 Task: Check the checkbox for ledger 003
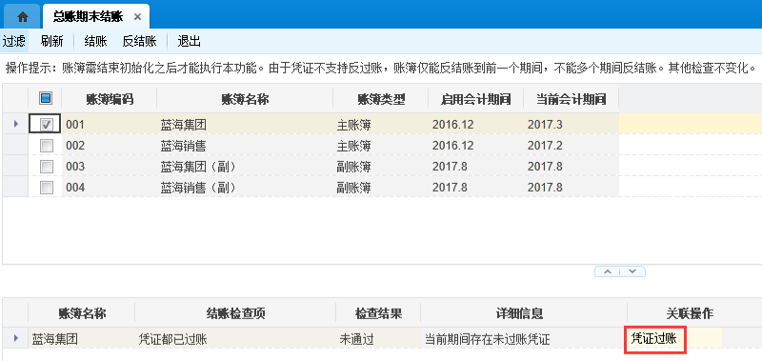point(46,166)
